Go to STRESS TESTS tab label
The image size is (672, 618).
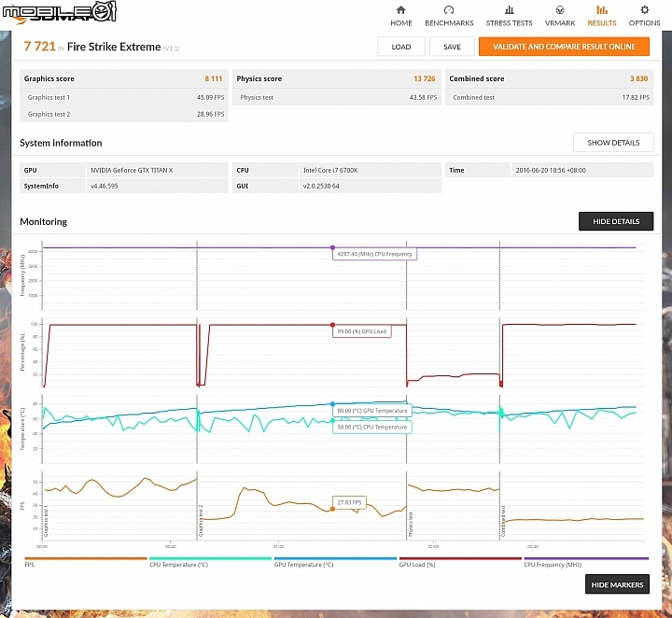point(510,23)
